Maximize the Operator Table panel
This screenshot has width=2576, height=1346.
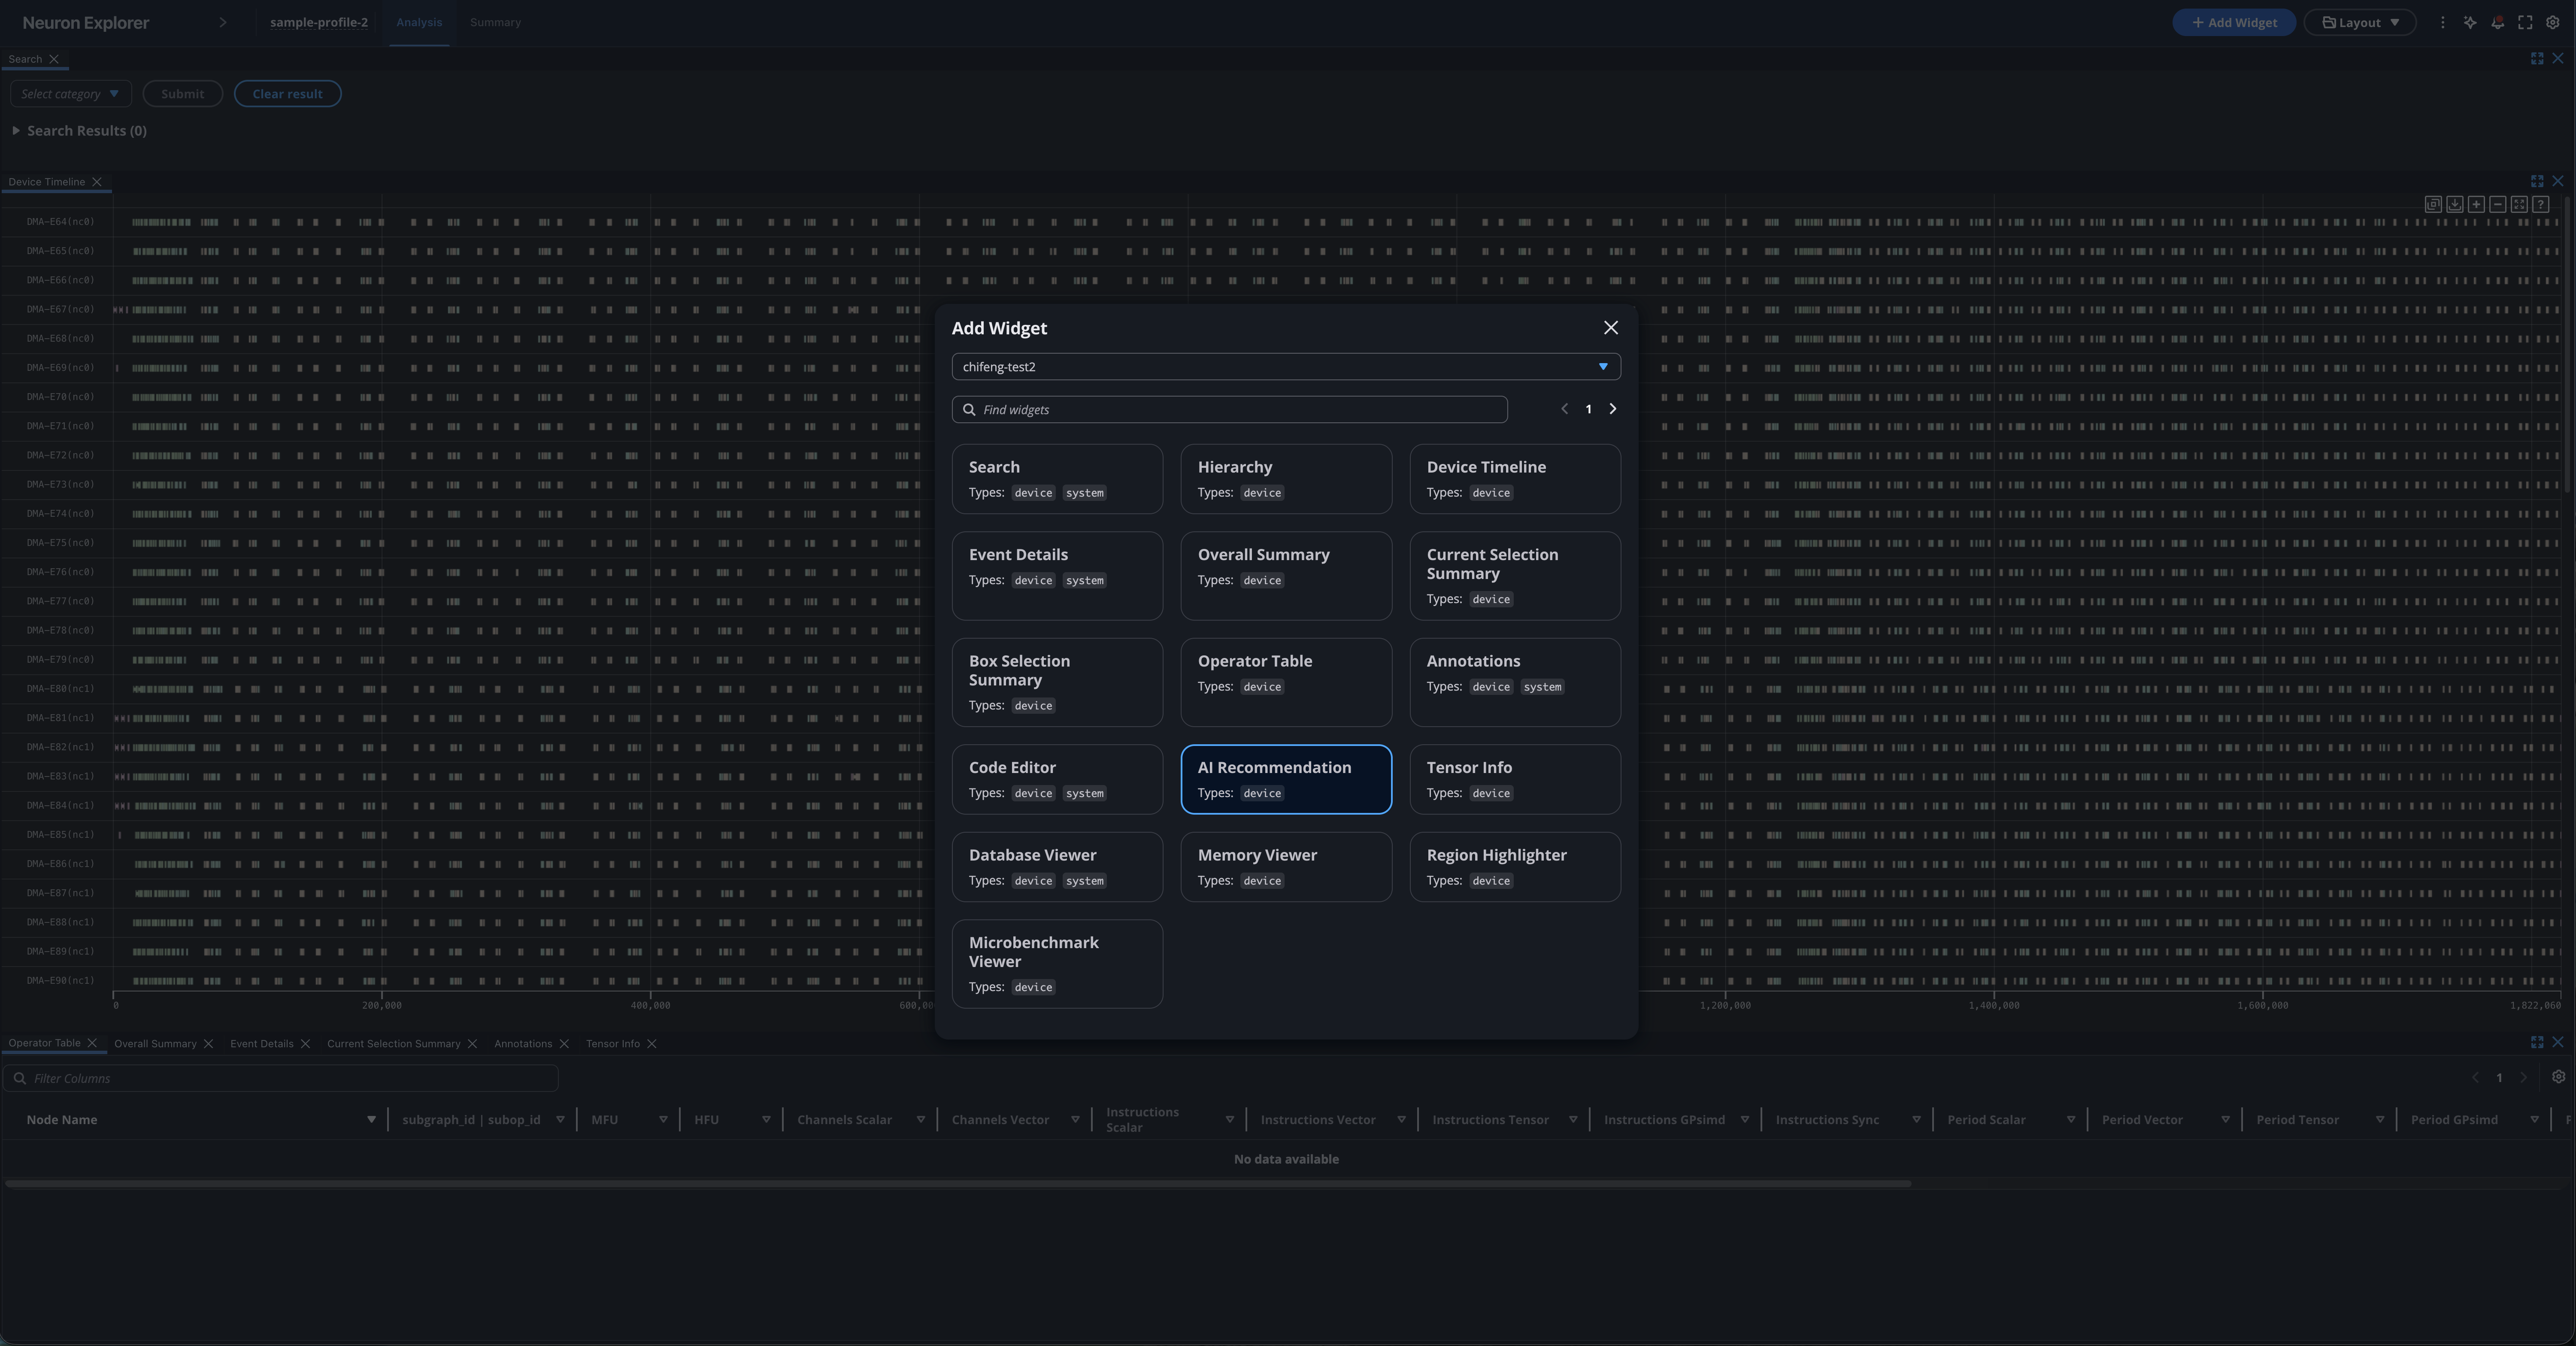2537,1042
